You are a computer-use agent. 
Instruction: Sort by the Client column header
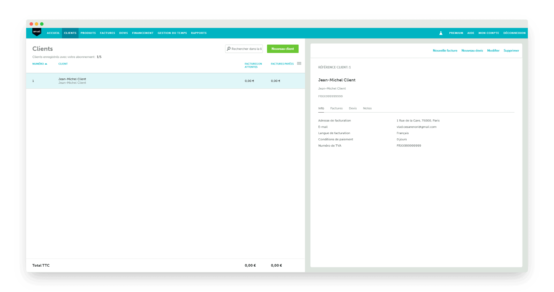(x=63, y=64)
